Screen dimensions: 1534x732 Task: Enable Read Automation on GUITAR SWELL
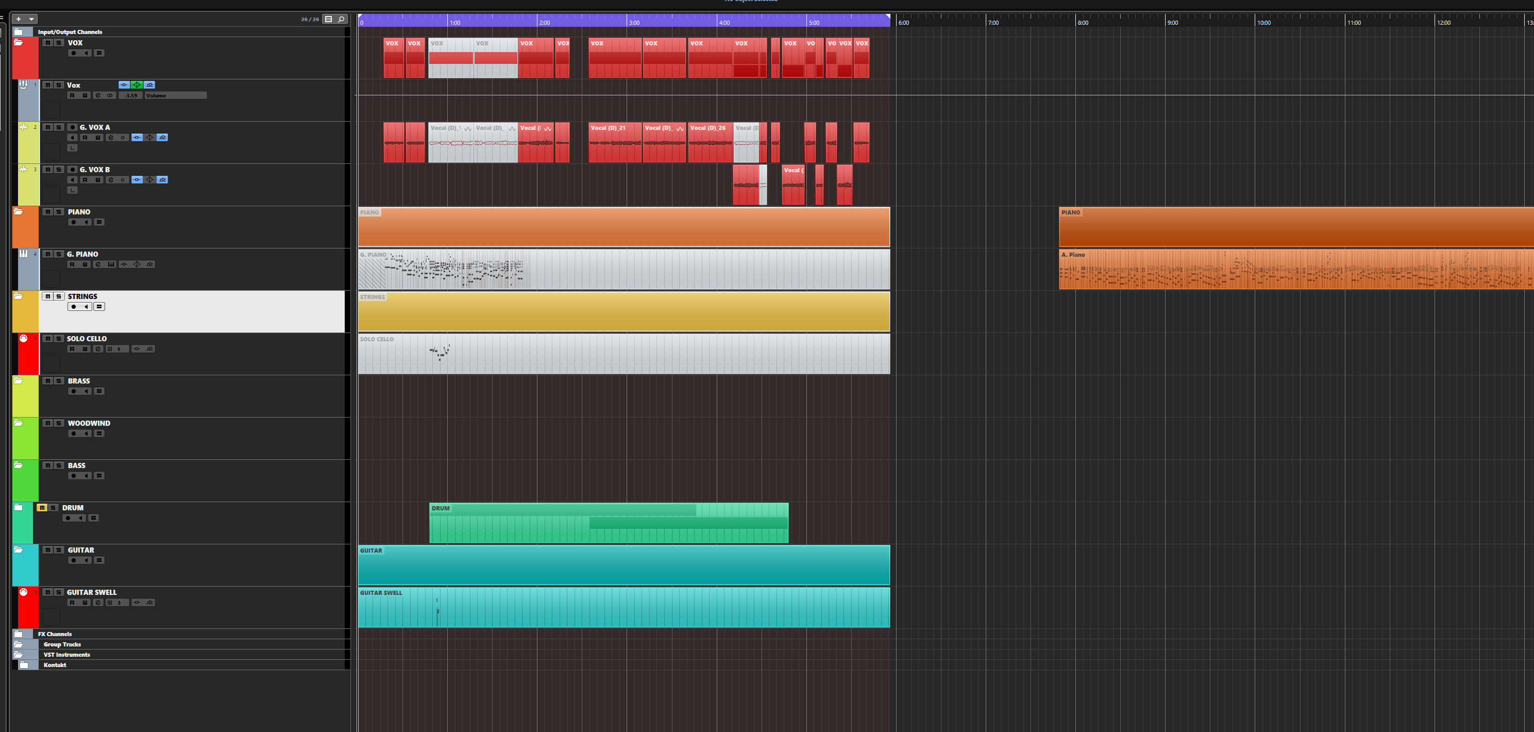72,603
